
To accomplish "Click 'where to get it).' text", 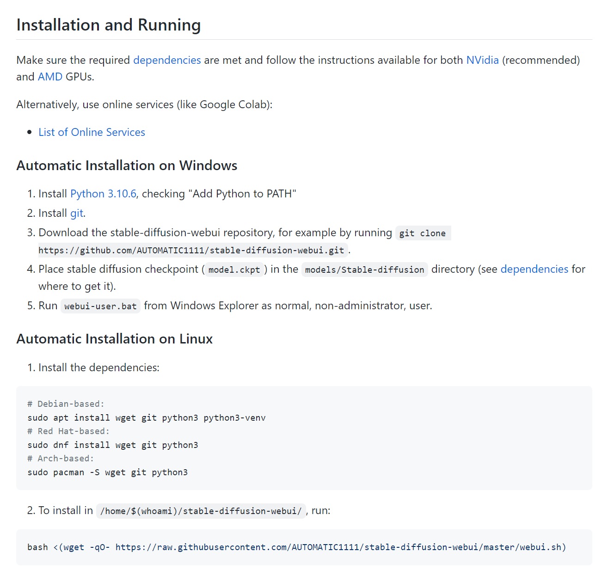I will click(77, 286).
